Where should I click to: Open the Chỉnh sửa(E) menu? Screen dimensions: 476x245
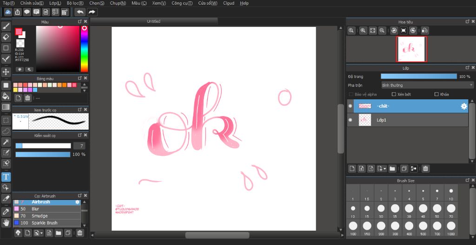(32, 3)
